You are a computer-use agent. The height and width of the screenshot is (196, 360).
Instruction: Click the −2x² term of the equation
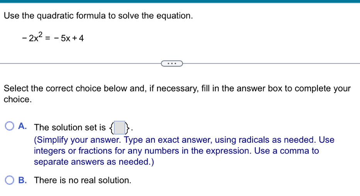(x=32, y=37)
